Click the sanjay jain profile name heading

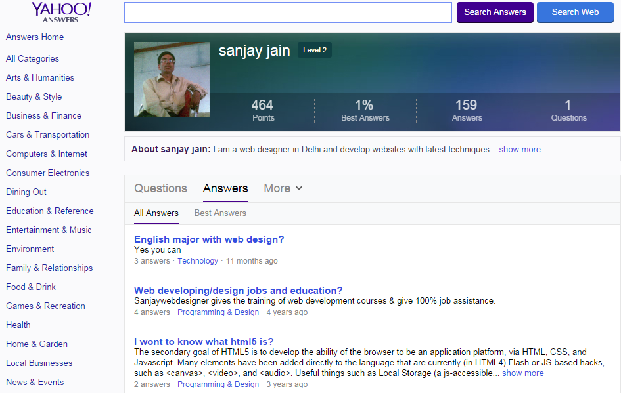click(254, 51)
